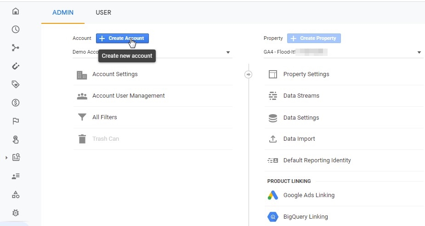Switch to the USER tab
Viewport: 425px width, 226px height.
[103, 12]
